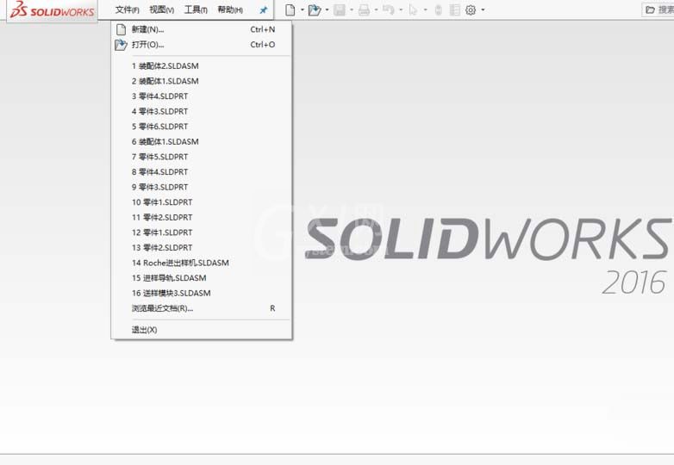The image size is (674, 465).
Task: Click the search box at top right
Action: [x=658, y=9]
